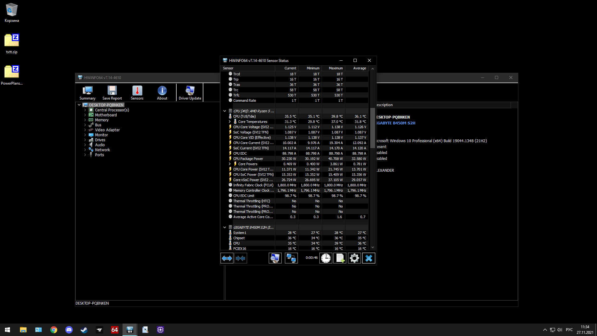Click the Save Report toolbar icon
The height and width of the screenshot is (336, 597).
pos(112,93)
